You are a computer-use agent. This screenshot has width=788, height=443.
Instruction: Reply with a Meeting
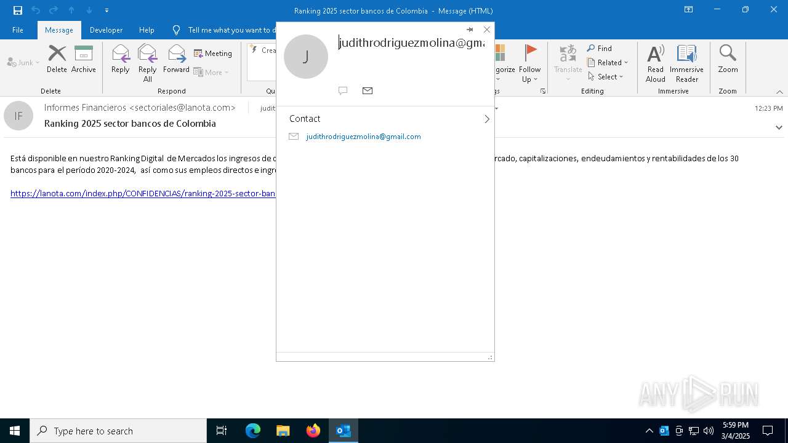point(213,54)
